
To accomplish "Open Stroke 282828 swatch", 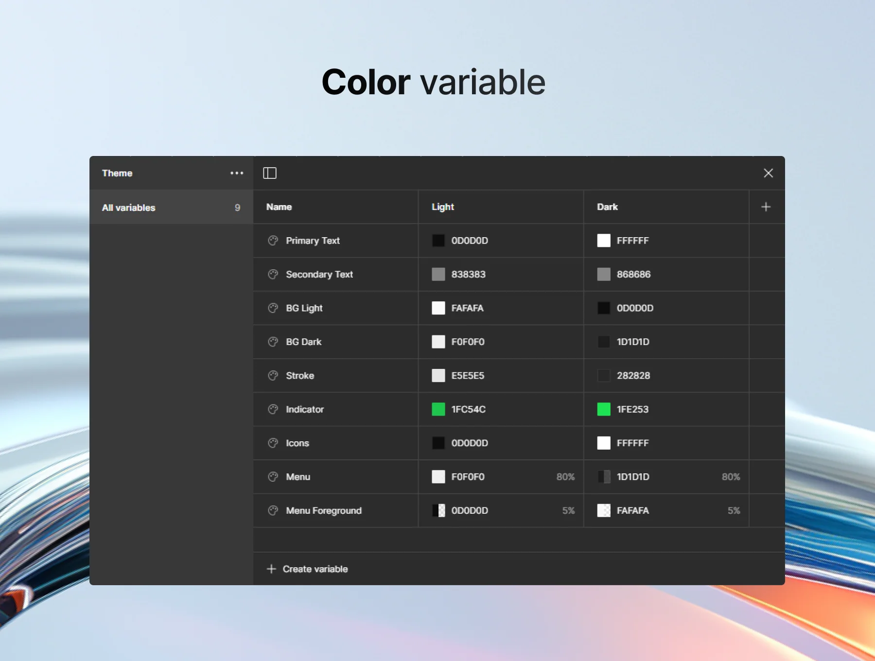I will tap(604, 376).
